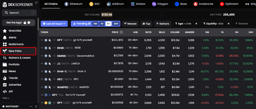Click the minus button in WATCHLIST panel
256x109 pixels.
pos(31,106)
